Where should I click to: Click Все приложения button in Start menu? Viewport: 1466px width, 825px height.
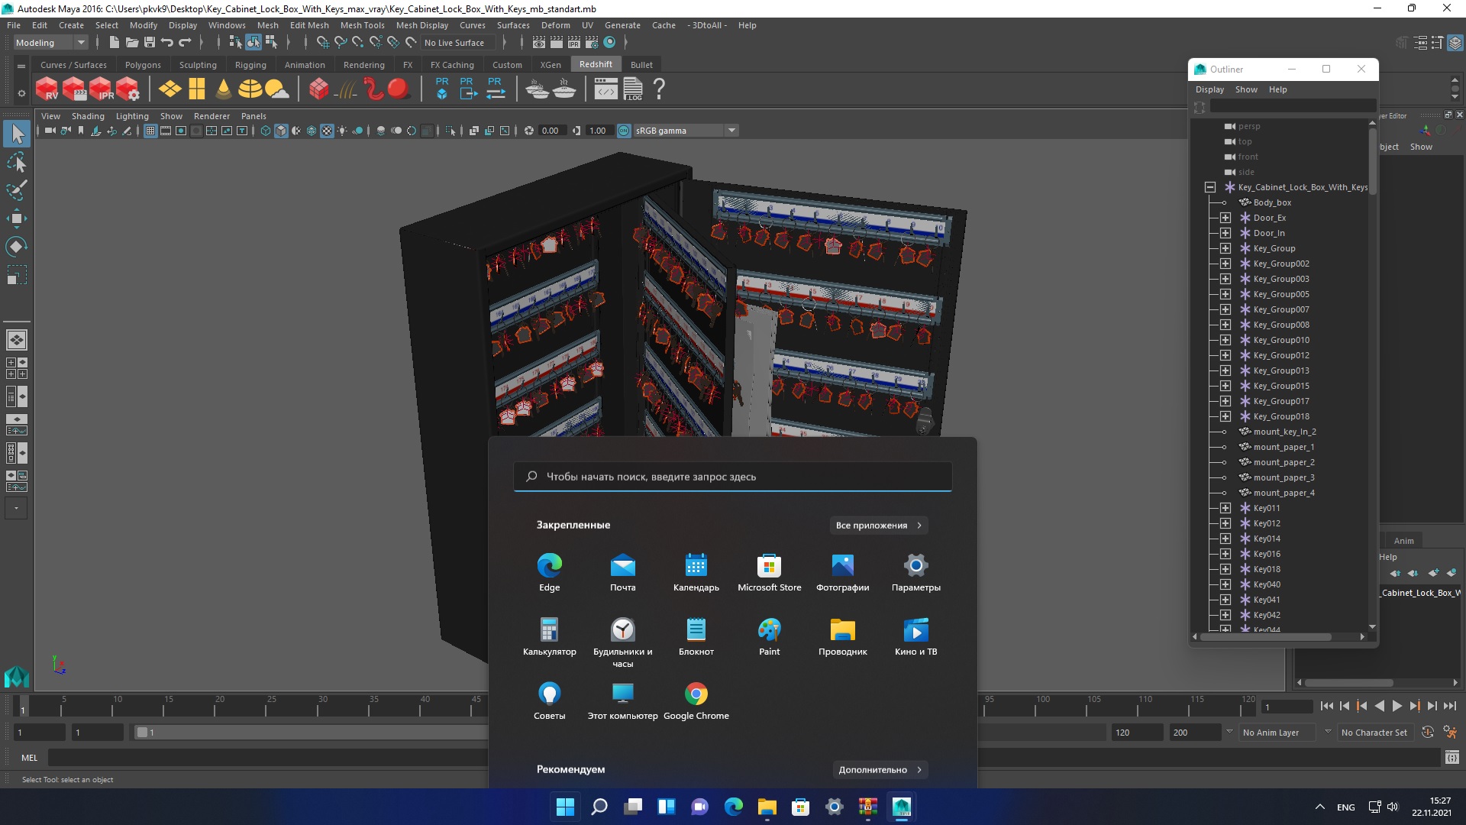(x=878, y=524)
